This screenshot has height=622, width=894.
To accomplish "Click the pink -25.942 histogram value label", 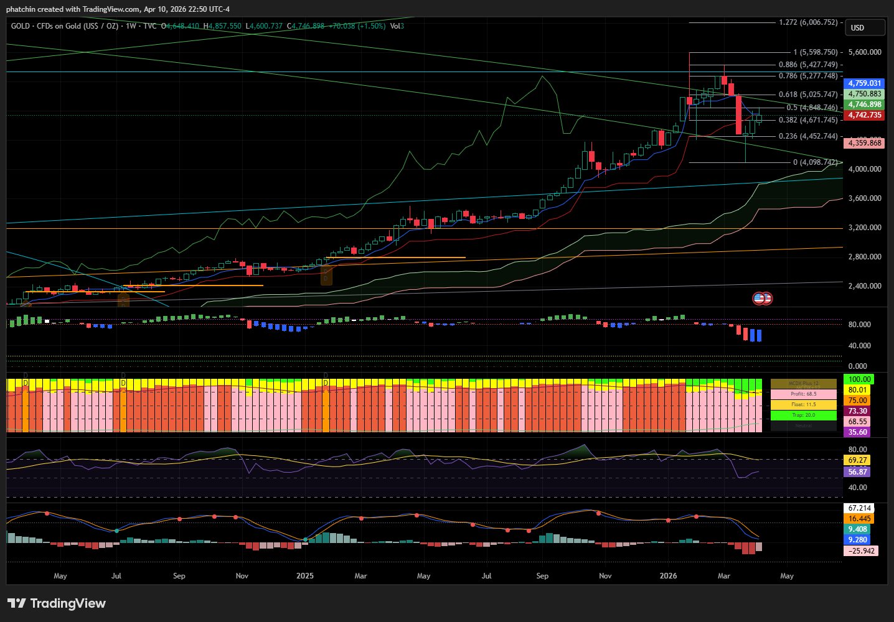I will point(861,550).
